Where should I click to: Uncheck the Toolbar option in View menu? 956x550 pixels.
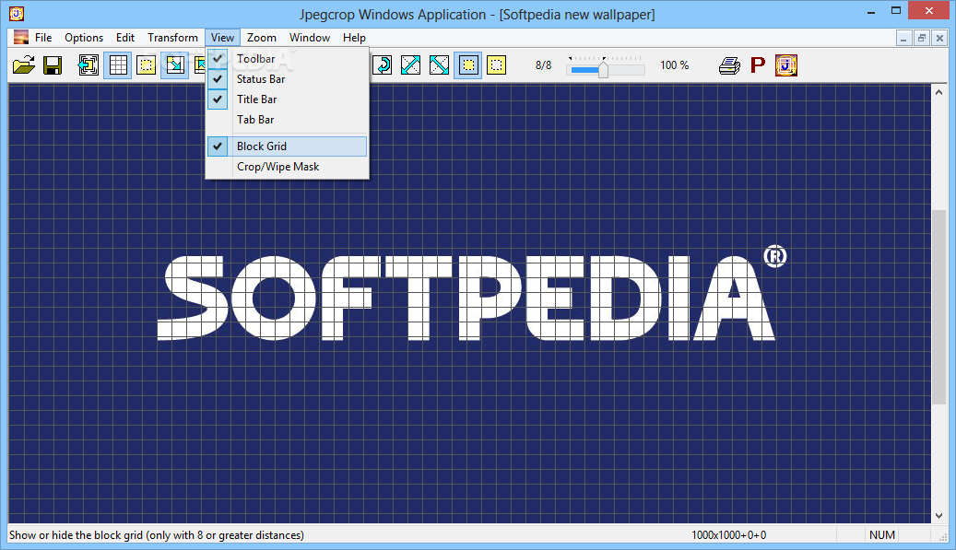point(287,58)
